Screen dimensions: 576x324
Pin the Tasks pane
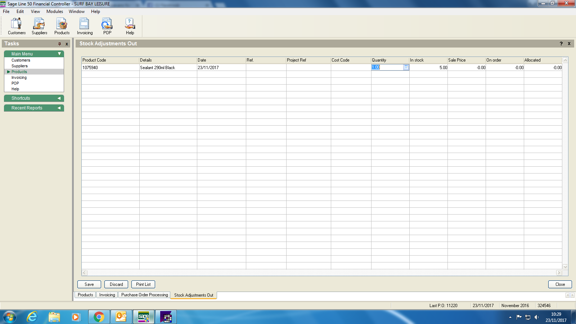[x=59, y=44]
